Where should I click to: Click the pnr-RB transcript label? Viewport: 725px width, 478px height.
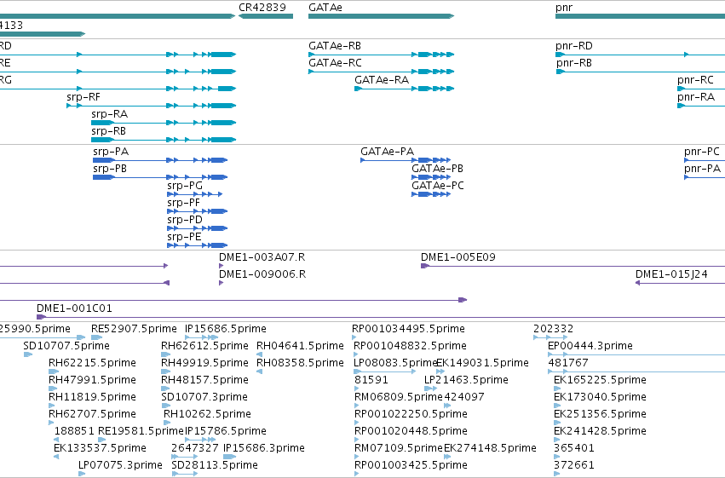(x=574, y=63)
